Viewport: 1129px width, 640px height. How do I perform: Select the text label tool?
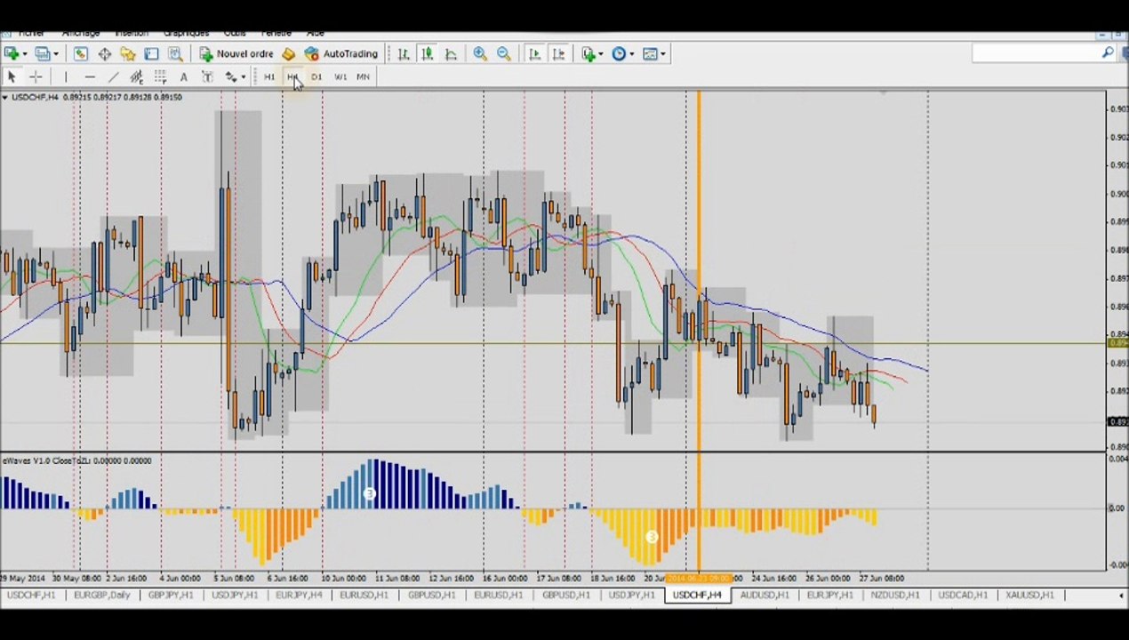click(x=207, y=77)
